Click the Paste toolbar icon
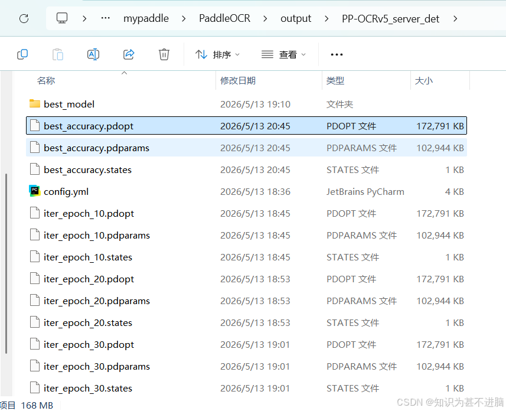The image size is (506, 411). tap(58, 54)
